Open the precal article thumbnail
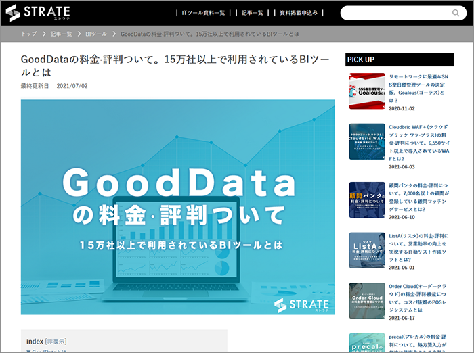This screenshot has height=353, width=474. coord(367,343)
